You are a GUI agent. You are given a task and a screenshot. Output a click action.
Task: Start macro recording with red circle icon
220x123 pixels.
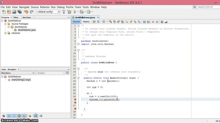click(x=153, y=22)
